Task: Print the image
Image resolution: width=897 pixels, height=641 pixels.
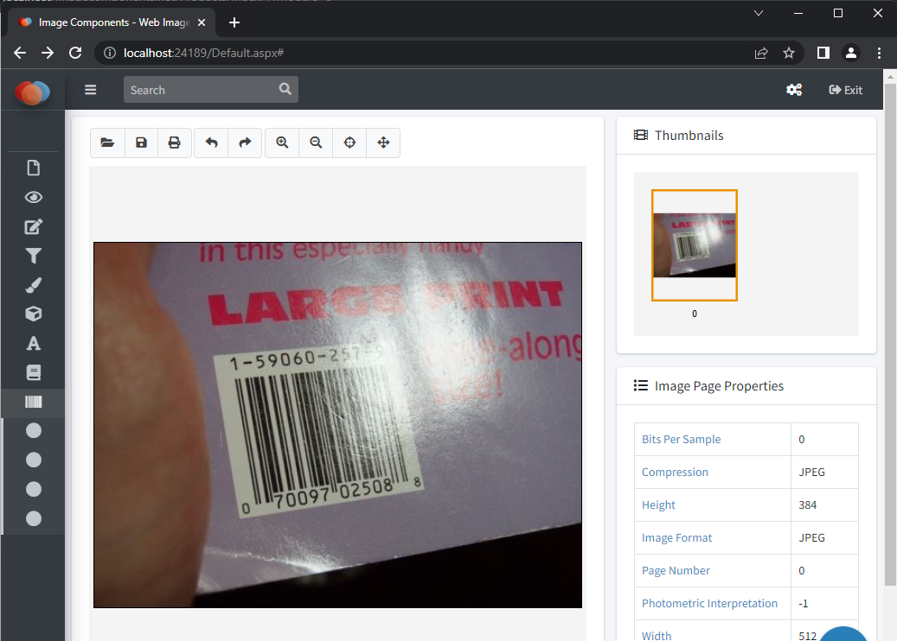Action: tap(175, 143)
